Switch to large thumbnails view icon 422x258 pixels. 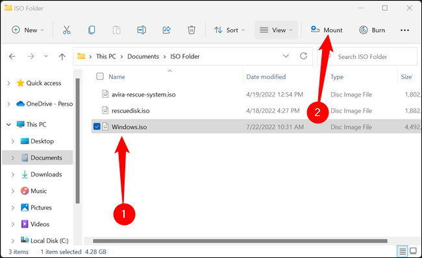(x=413, y=252)
